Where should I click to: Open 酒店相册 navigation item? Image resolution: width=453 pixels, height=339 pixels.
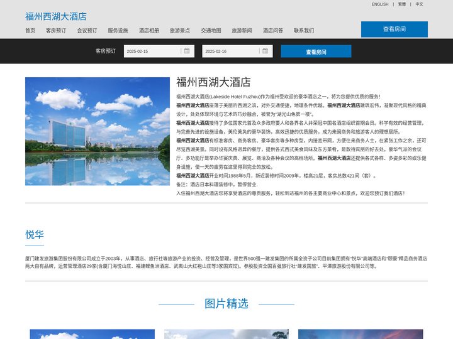149,31
